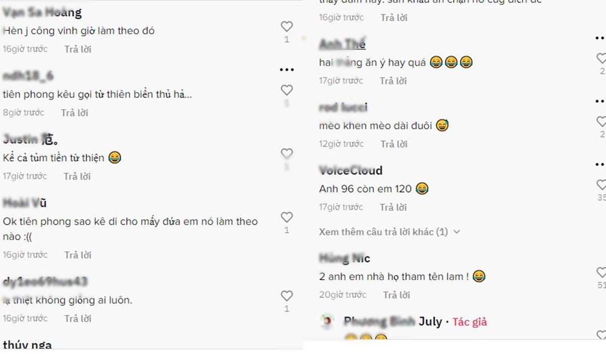The image size is (606, 354).
Task: Heart the 'mèo khen mèo dài đuôi' comment
Action: [x=601, y=121]
